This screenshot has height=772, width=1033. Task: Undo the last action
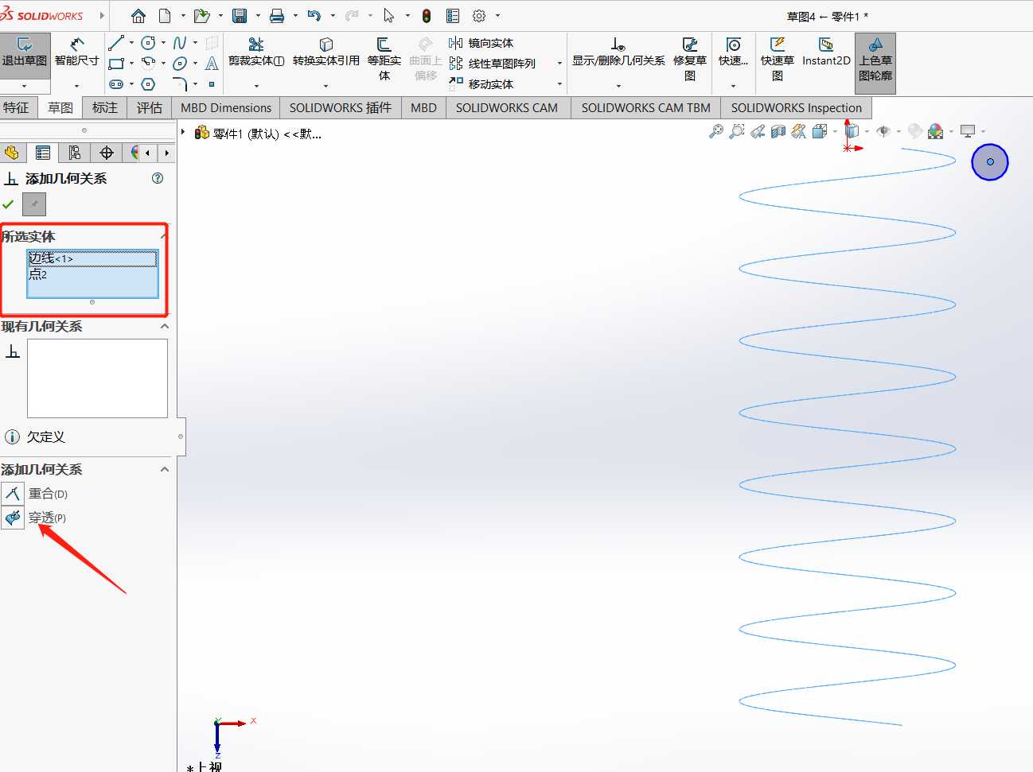pos(314,16)
